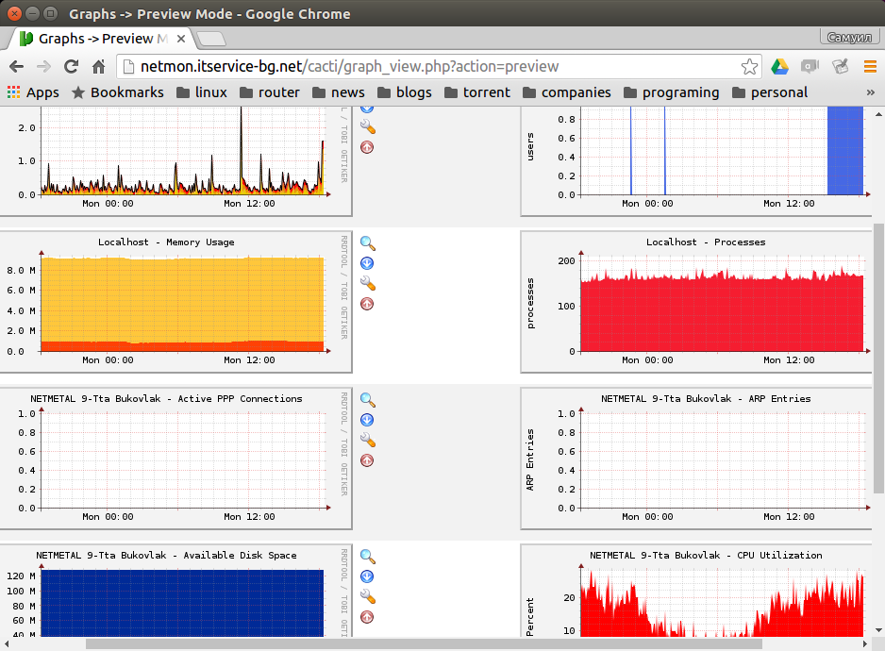This screenshot has width=885, height=651.
Task: Zoom the Localhost Memory Usage graph
Action: (x=367, y=243)
